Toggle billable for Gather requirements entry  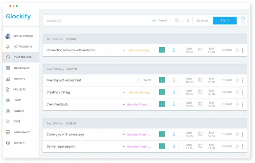click(174, 146)
